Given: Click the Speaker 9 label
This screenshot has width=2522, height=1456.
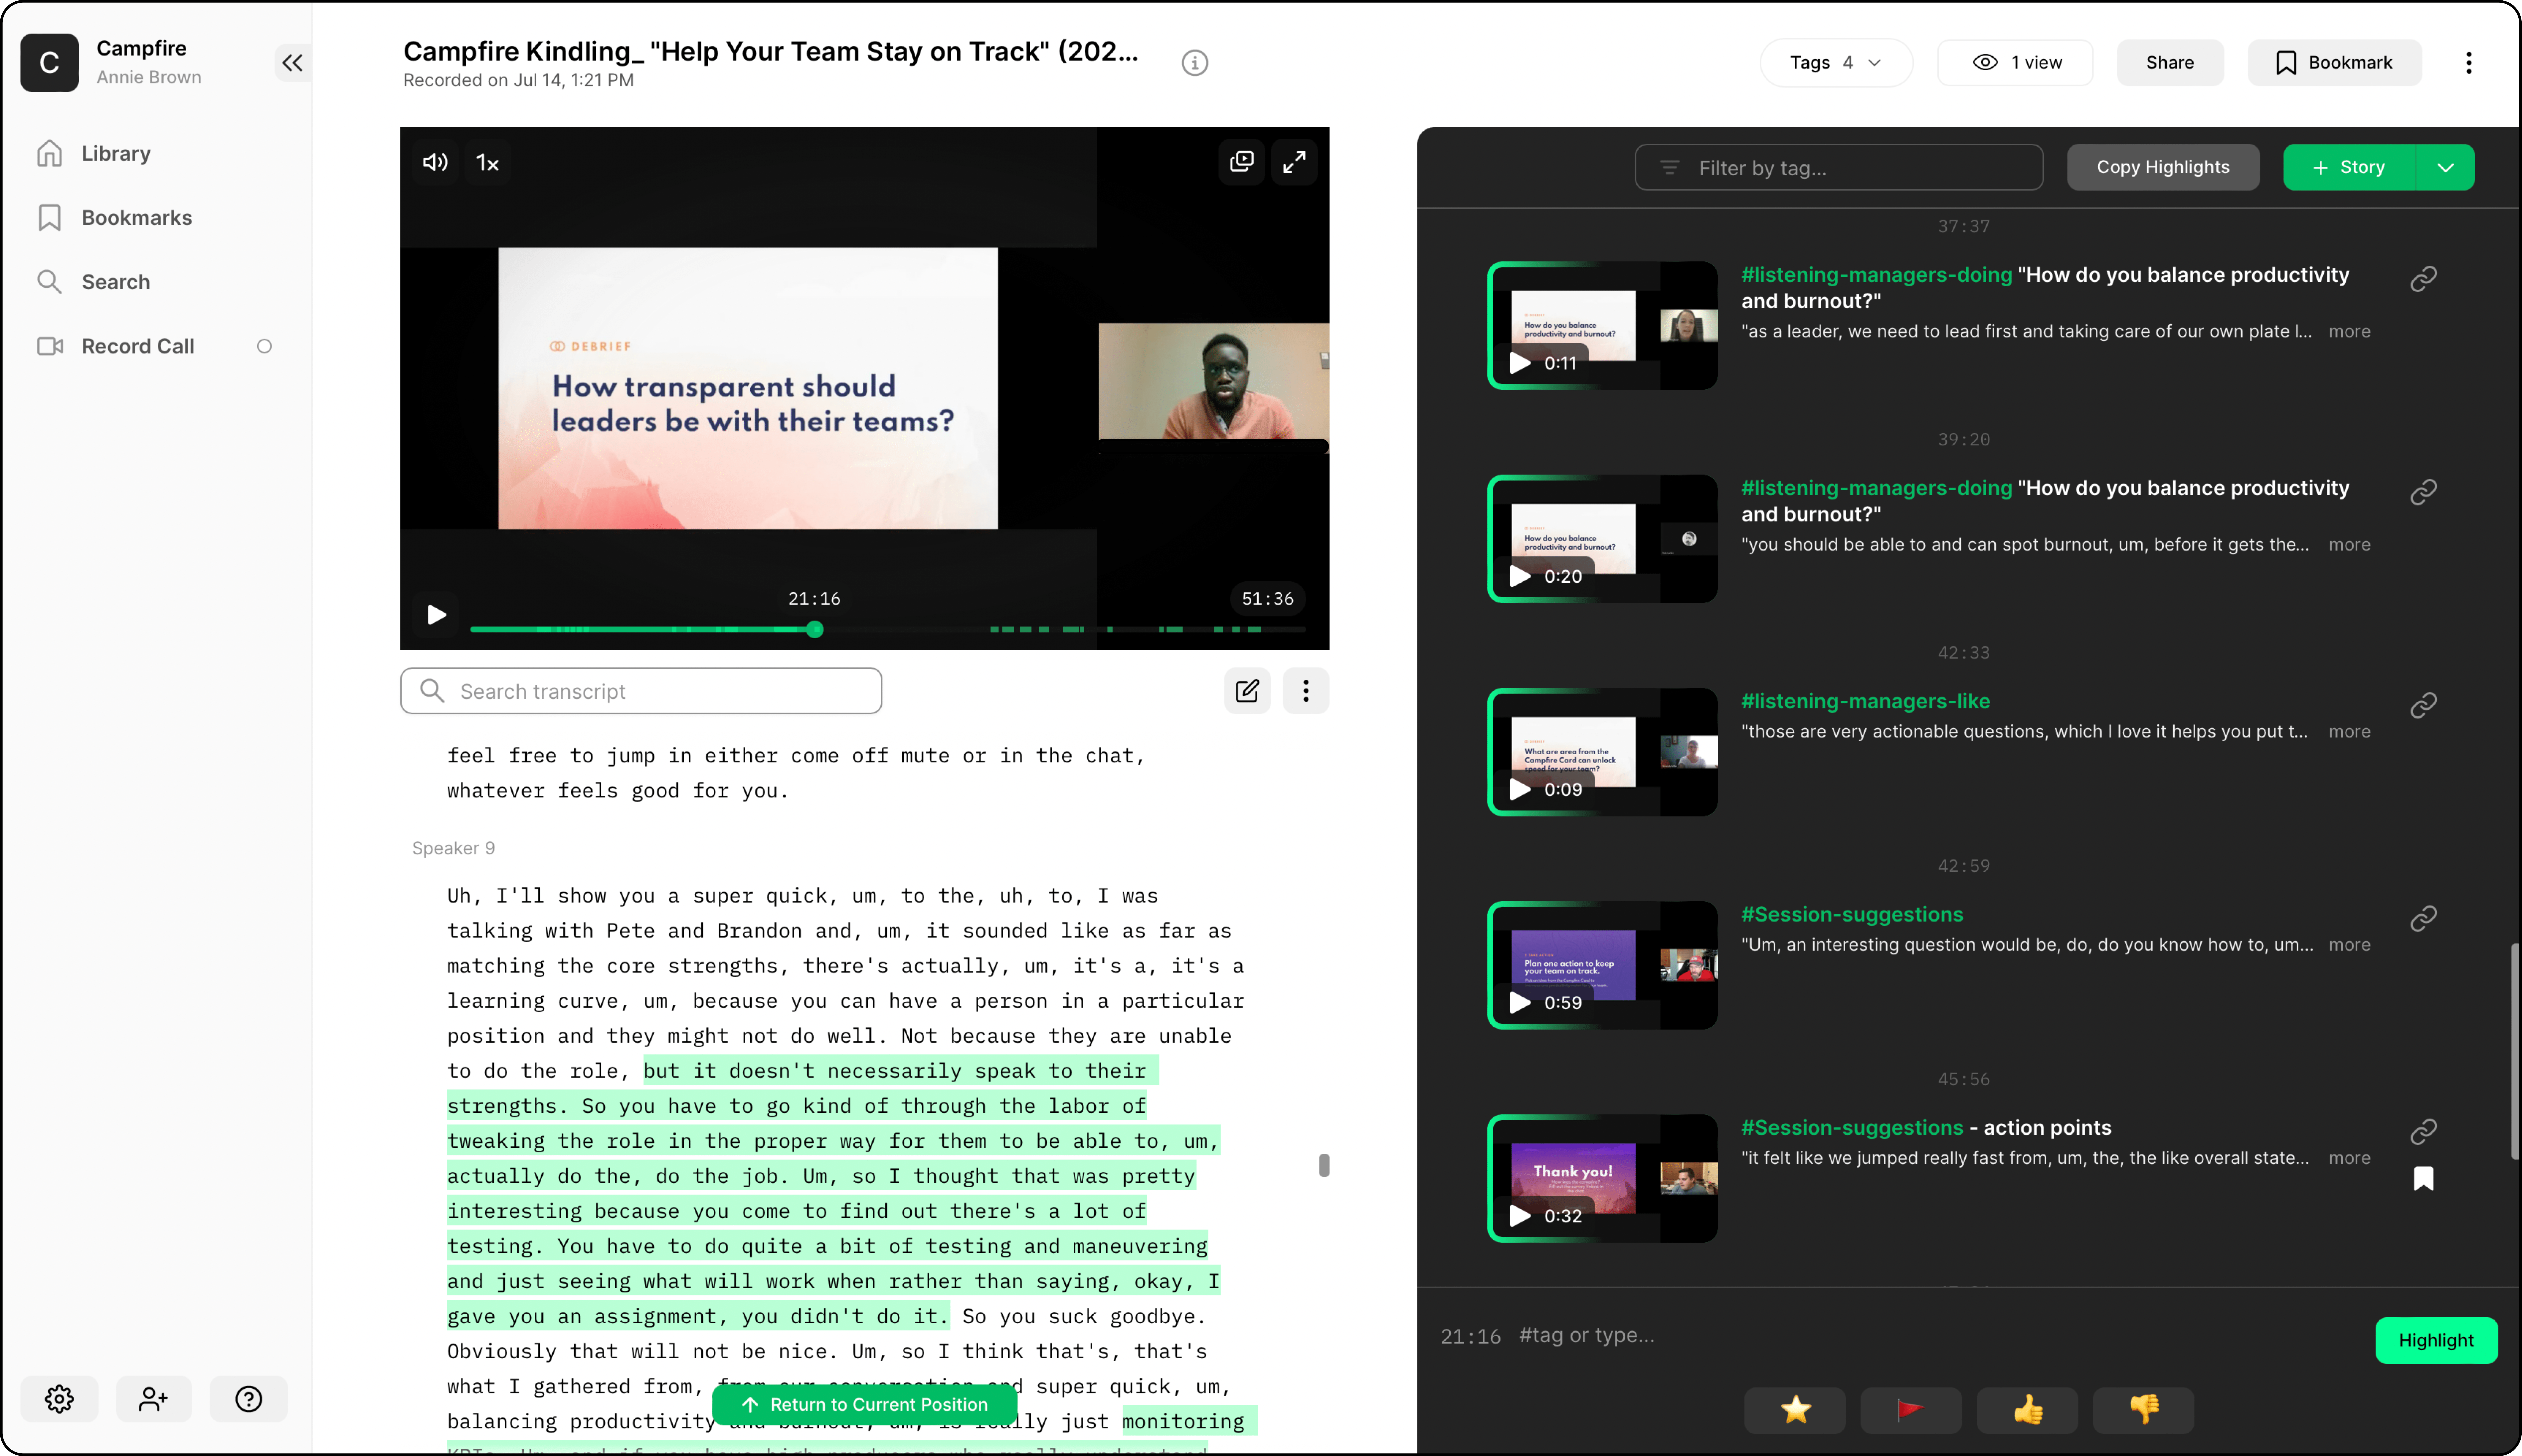Looking at the screenshot, I should coord(453,848).
